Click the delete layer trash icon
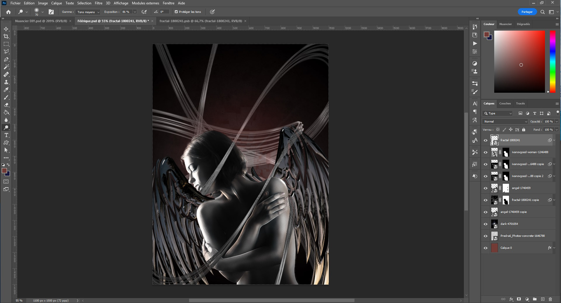Image resolution: width=561 pixels, height=303 pixels. 550,299
